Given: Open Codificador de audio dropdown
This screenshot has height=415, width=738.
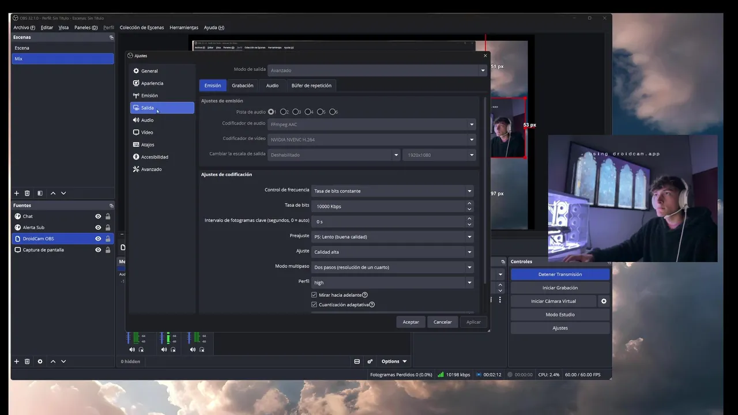Looking at the screenshot, I should (x=372, y=124).
